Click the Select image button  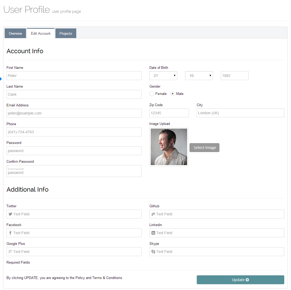coord(205,148)
